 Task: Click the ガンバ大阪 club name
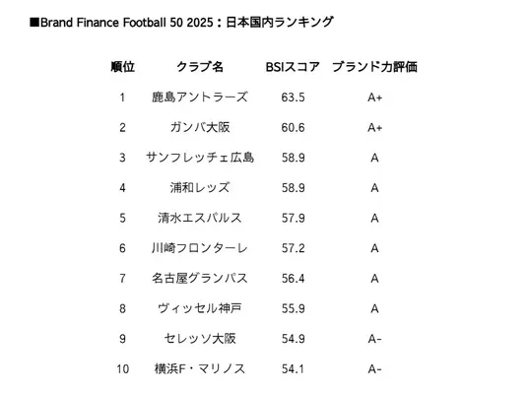[x=200, y=127]
